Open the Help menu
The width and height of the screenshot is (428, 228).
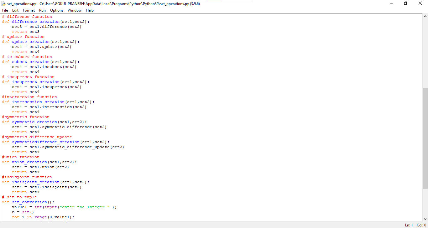90,10
